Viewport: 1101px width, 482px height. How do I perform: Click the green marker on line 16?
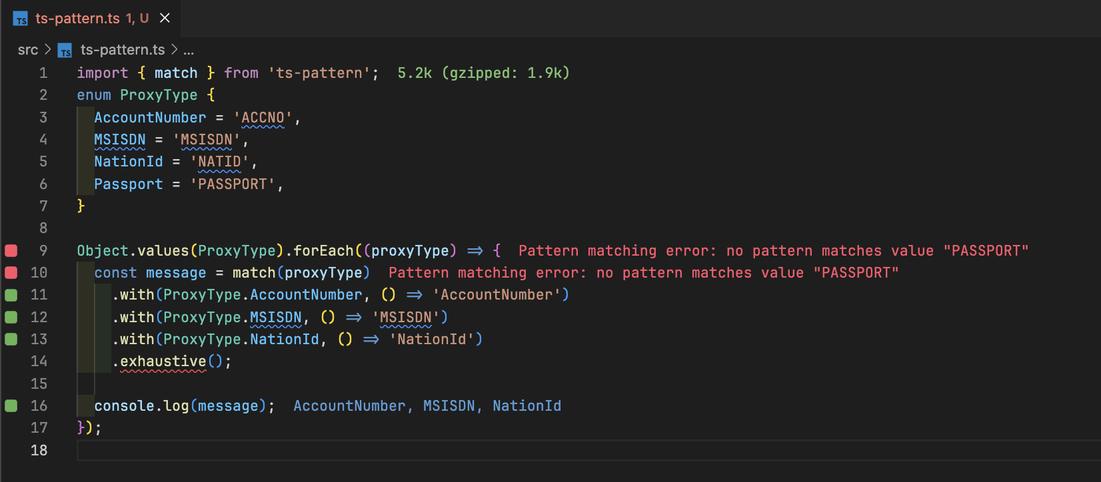11,406
